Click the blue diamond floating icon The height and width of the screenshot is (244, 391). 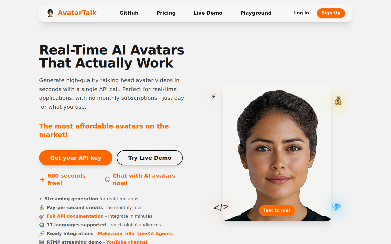click(336, 207)
